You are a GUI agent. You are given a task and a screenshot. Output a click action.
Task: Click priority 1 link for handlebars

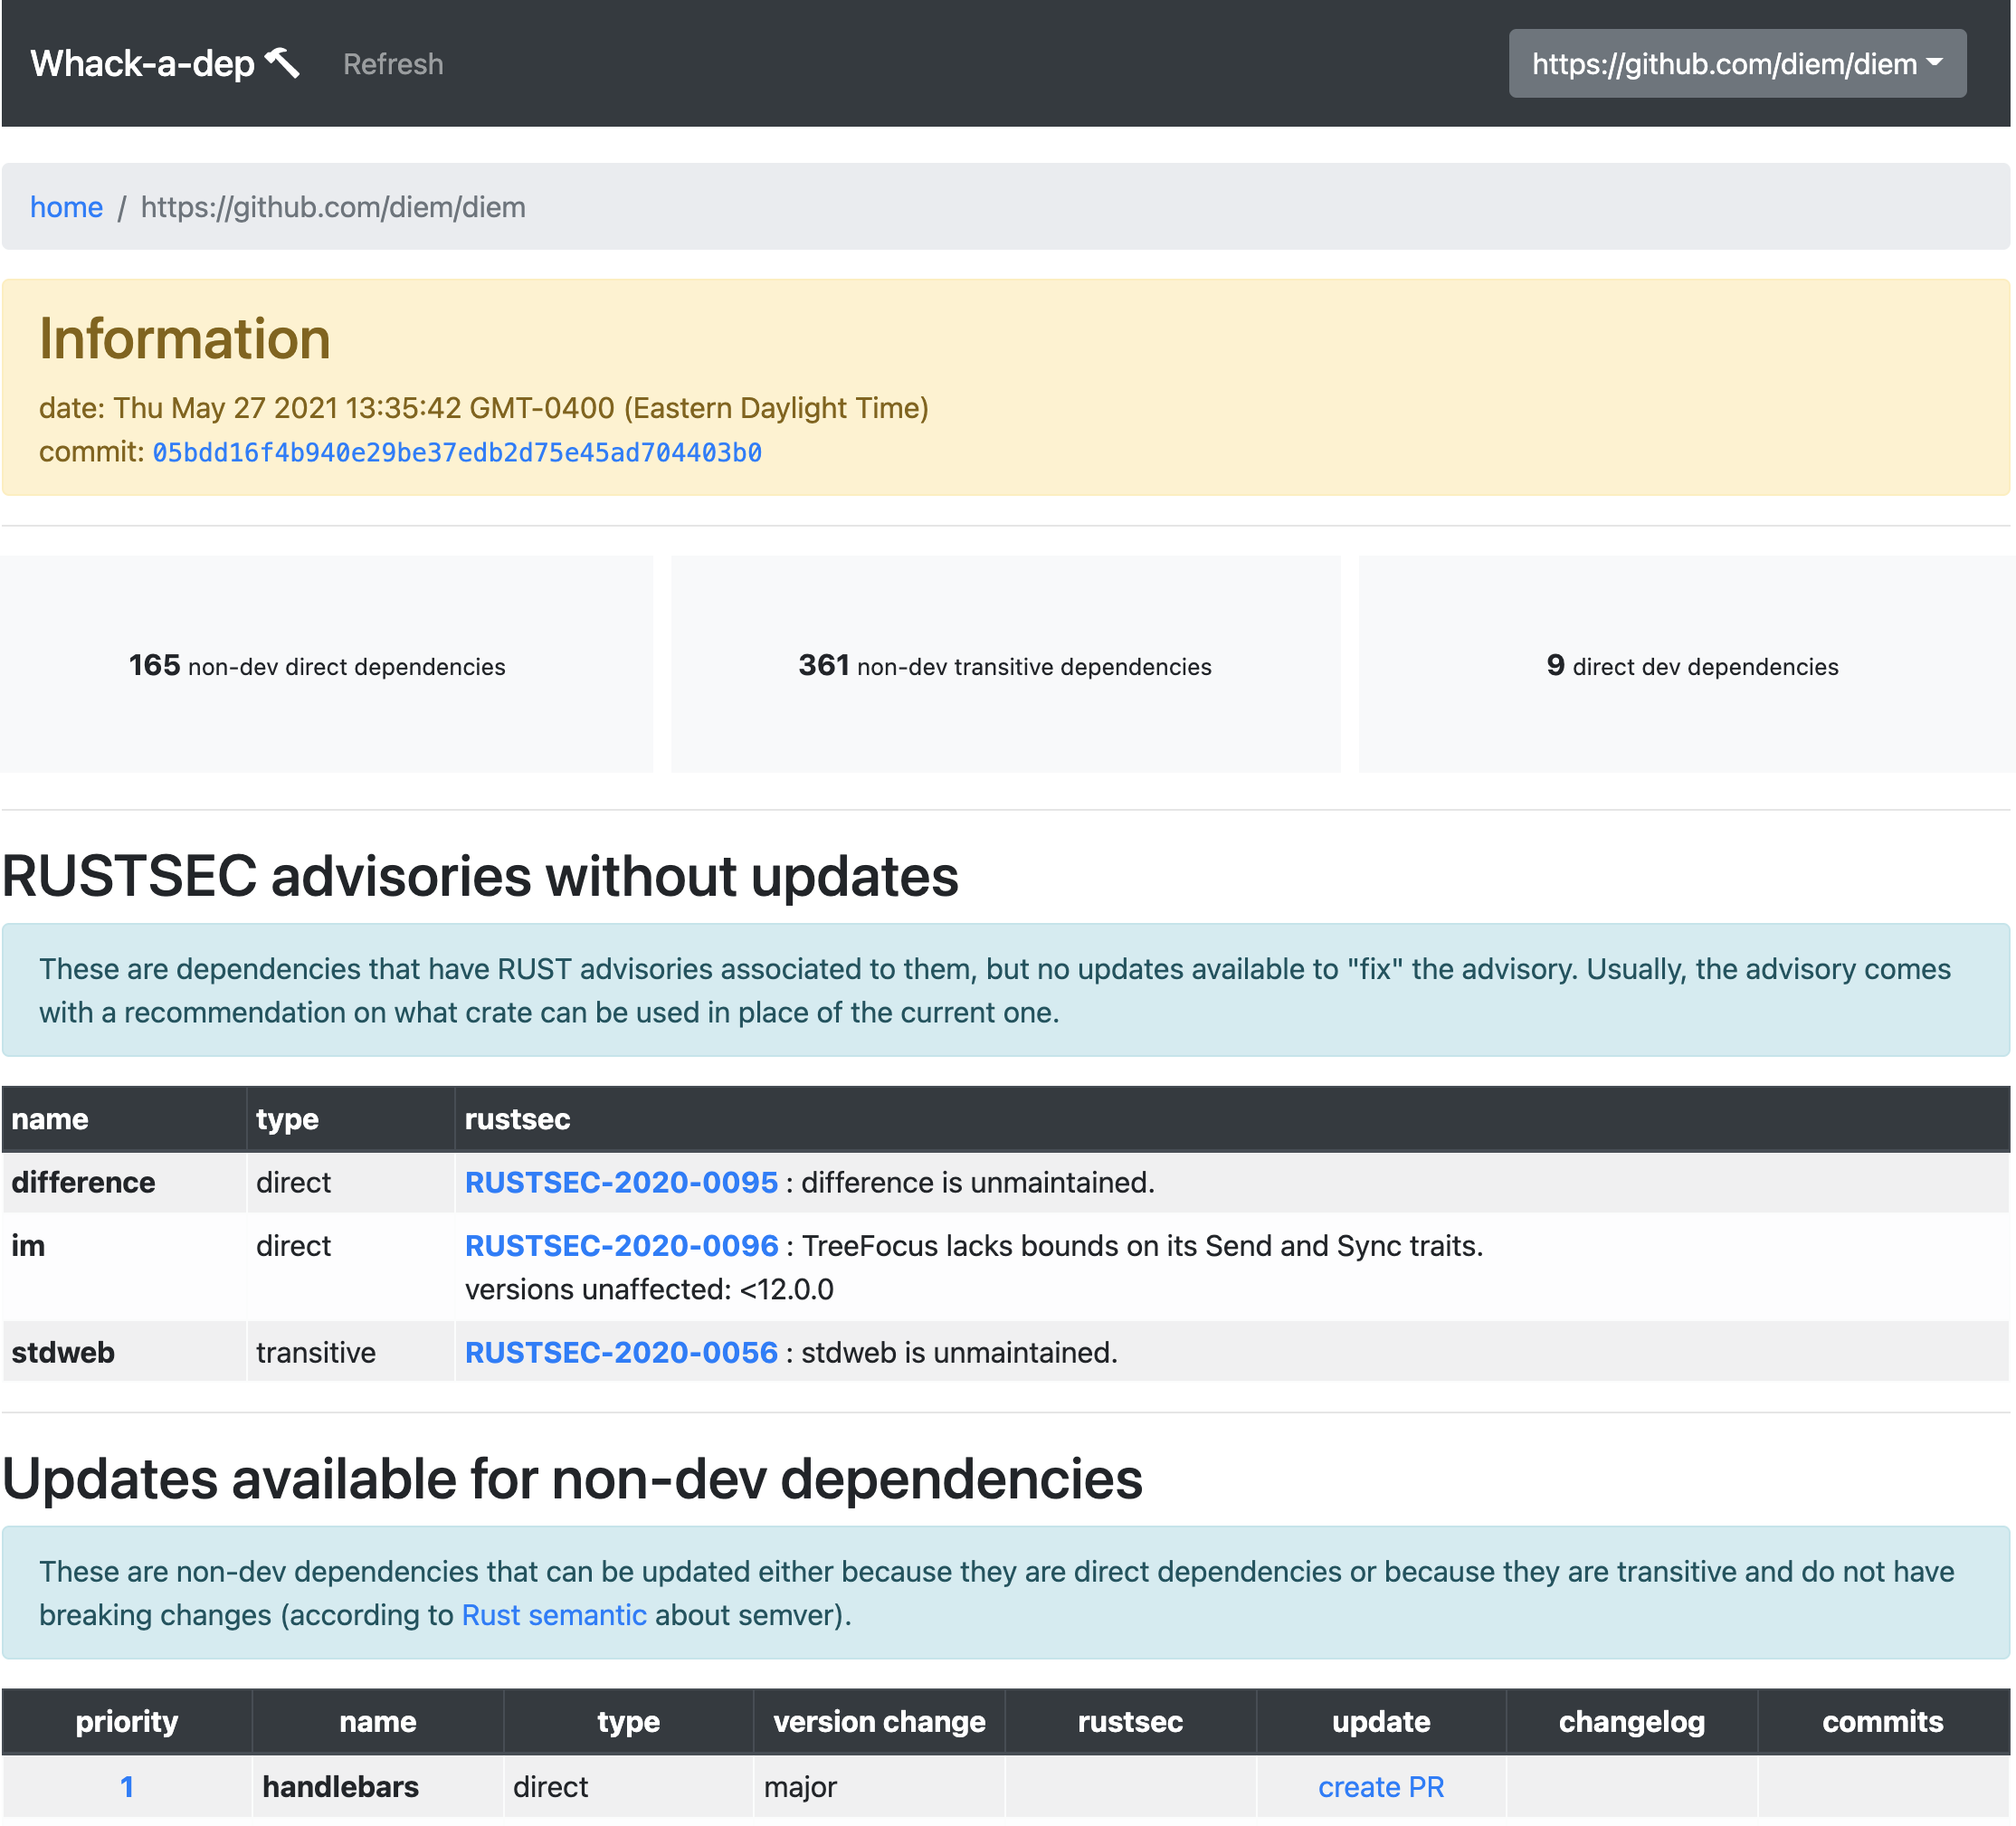127,1787
